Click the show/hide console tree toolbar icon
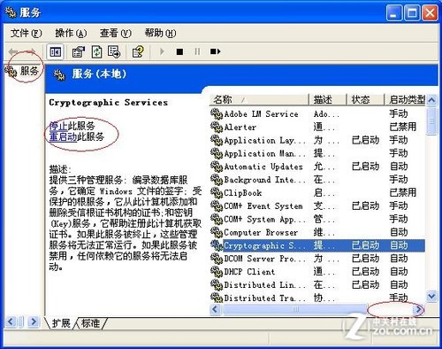This screenshot has height=349, width=442. pyautogui.click(x=55, y=52)
